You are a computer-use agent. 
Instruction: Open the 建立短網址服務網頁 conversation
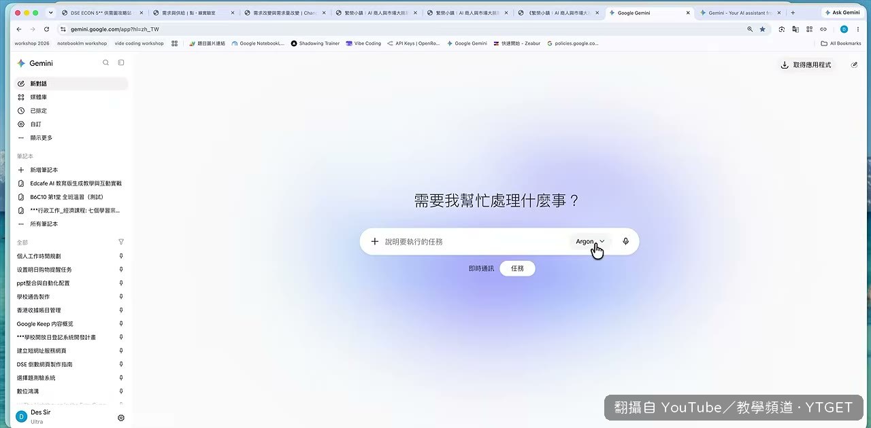click(42, 351)
